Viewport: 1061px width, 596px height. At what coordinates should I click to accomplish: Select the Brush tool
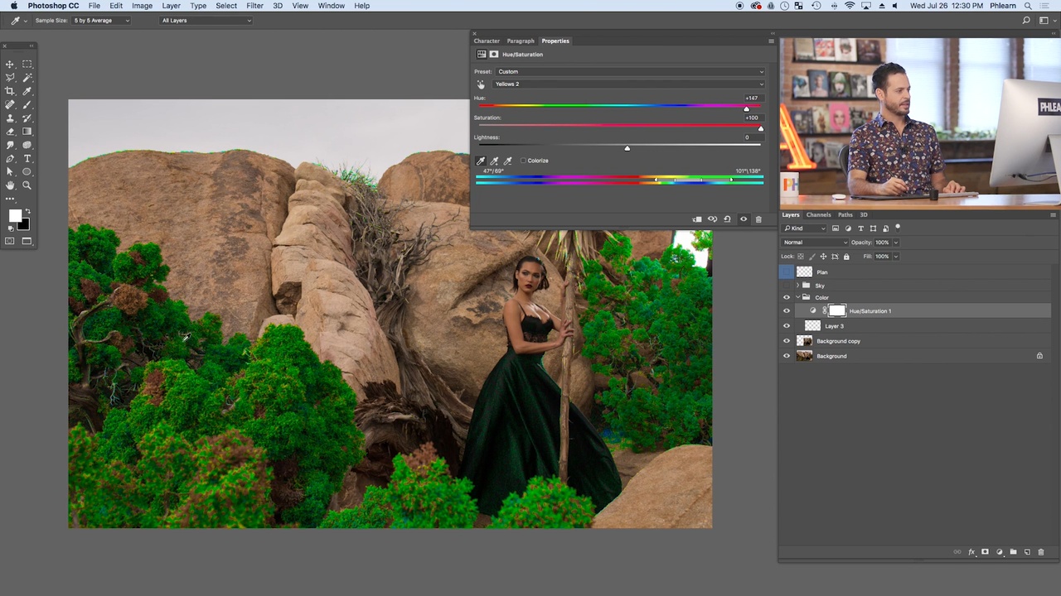coord(27,104)
